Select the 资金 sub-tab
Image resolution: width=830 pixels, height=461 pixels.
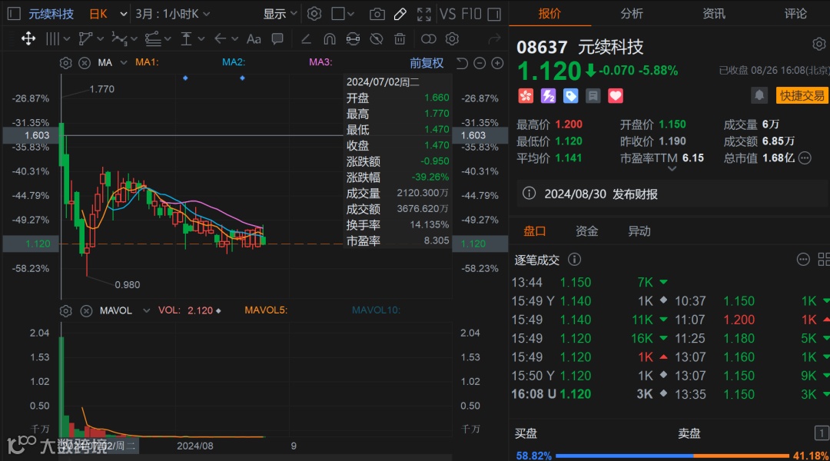point(586,231)
